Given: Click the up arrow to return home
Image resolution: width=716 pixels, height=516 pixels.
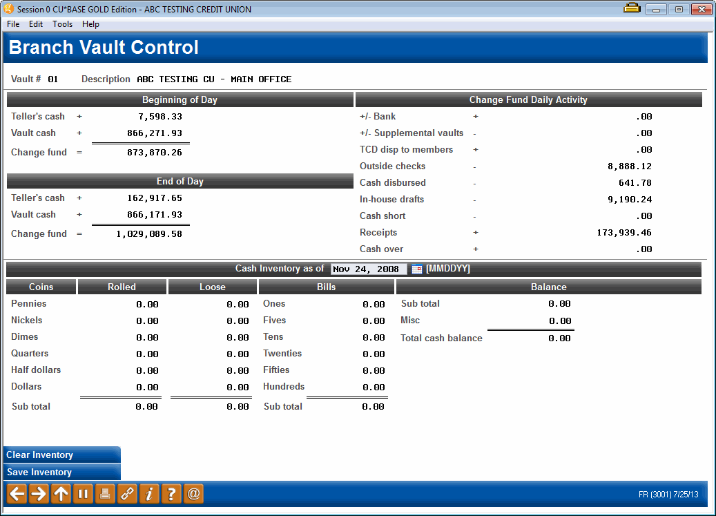Looking at the screenshot, I should point(60,493).
